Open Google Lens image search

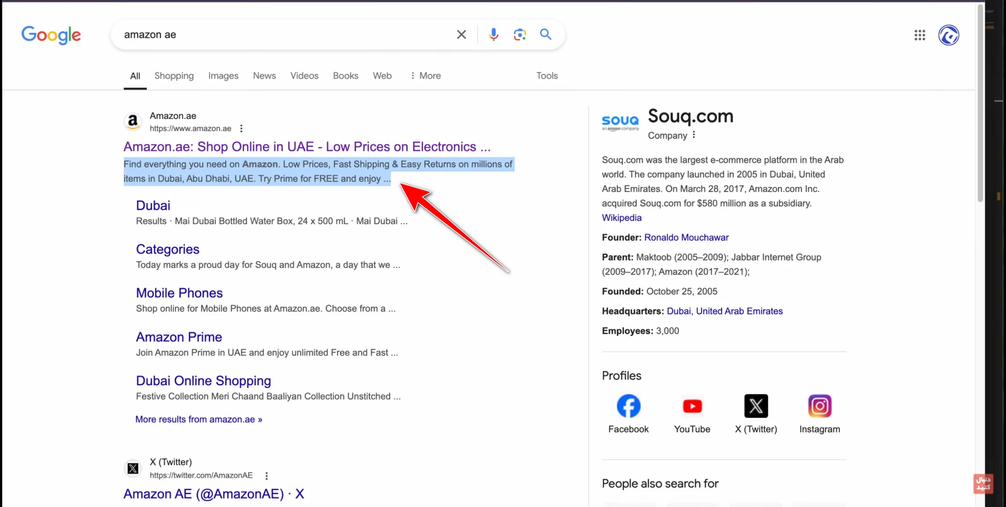pos(519,35)
